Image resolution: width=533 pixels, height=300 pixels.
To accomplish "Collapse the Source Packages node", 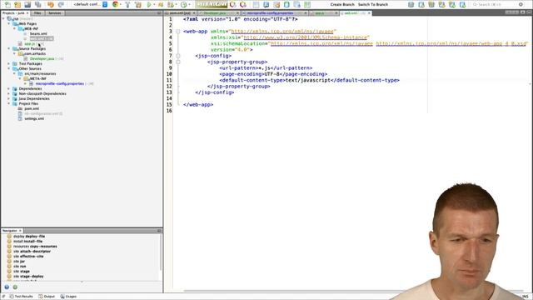I will point(9,48).
